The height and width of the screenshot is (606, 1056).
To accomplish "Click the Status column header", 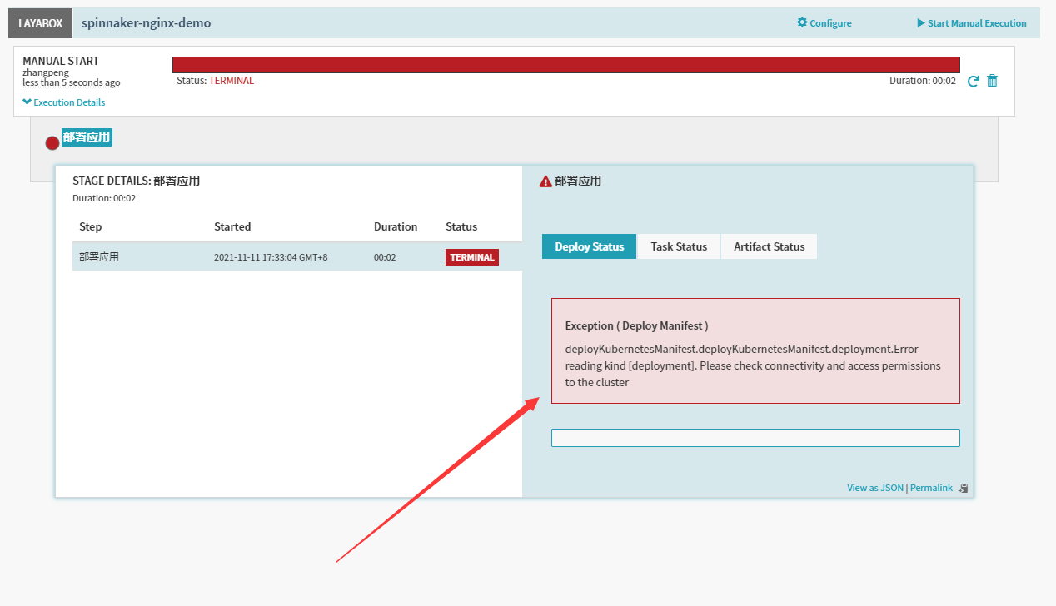I will click(461, 226).
